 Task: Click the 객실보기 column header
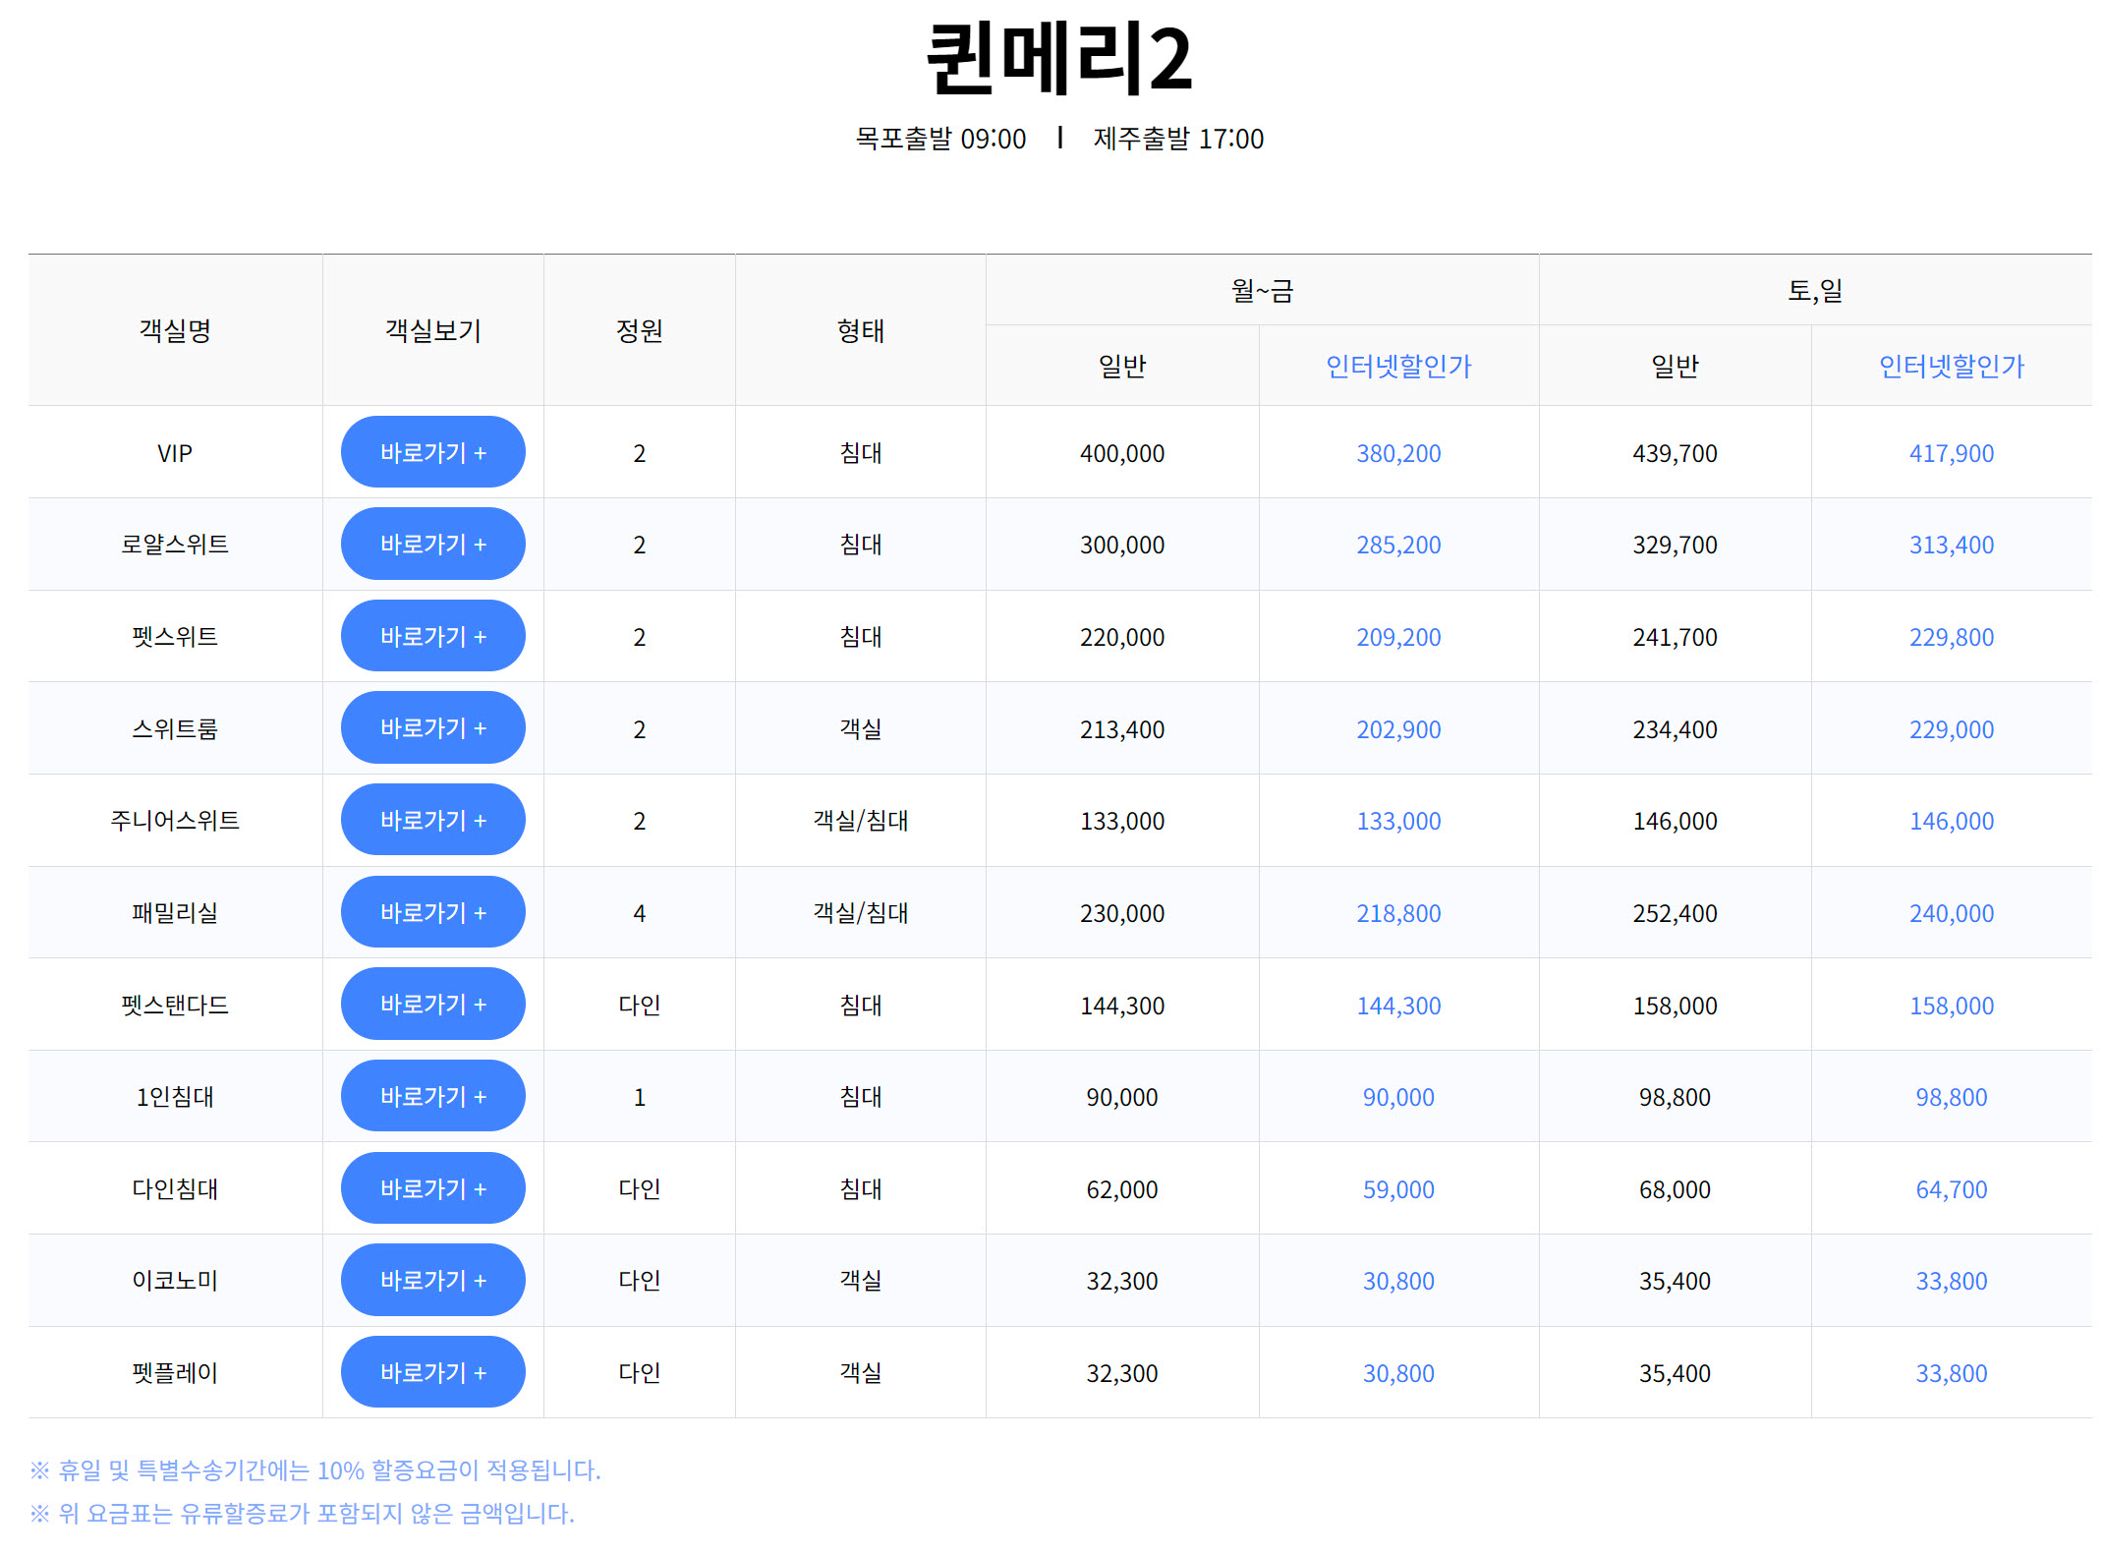point(432,330)
